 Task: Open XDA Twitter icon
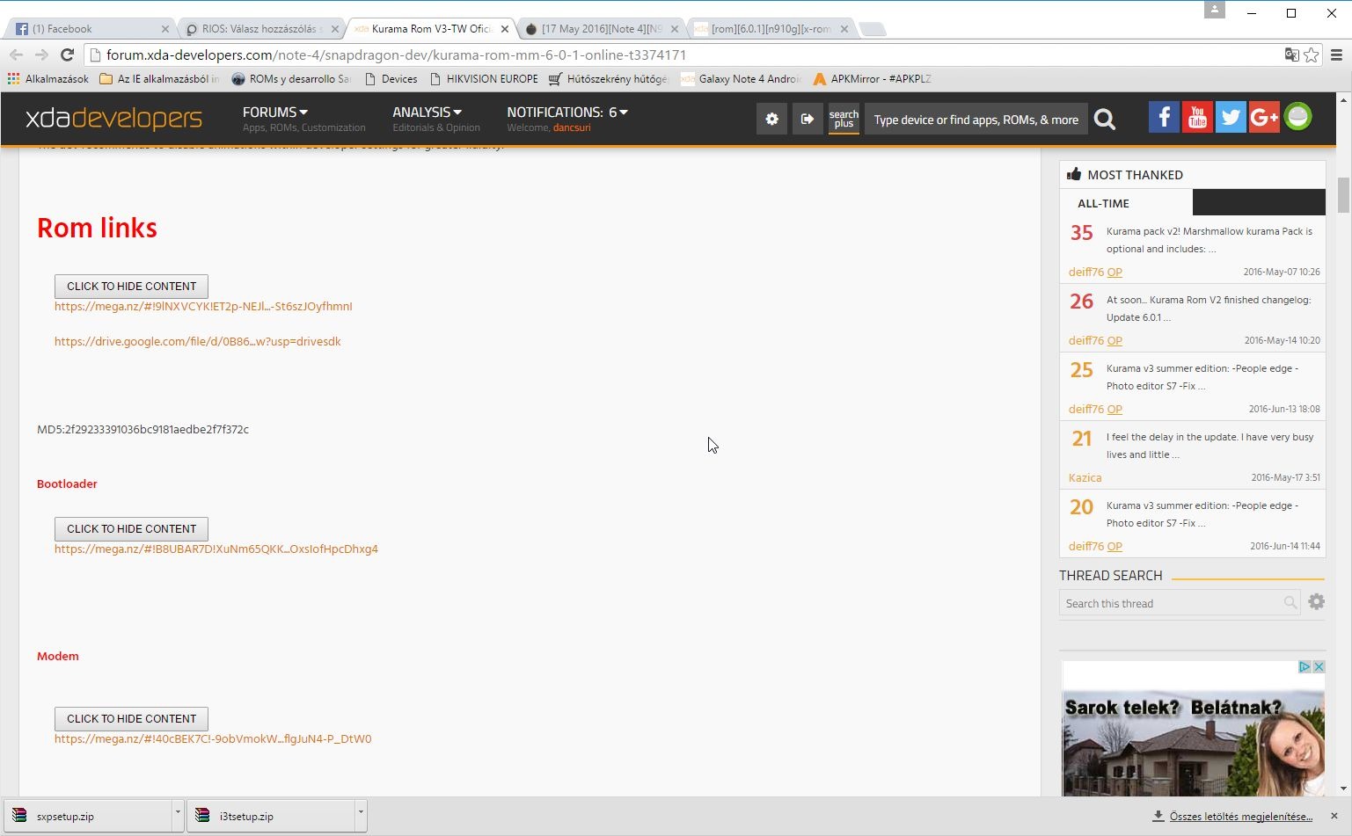(1231, 117)
